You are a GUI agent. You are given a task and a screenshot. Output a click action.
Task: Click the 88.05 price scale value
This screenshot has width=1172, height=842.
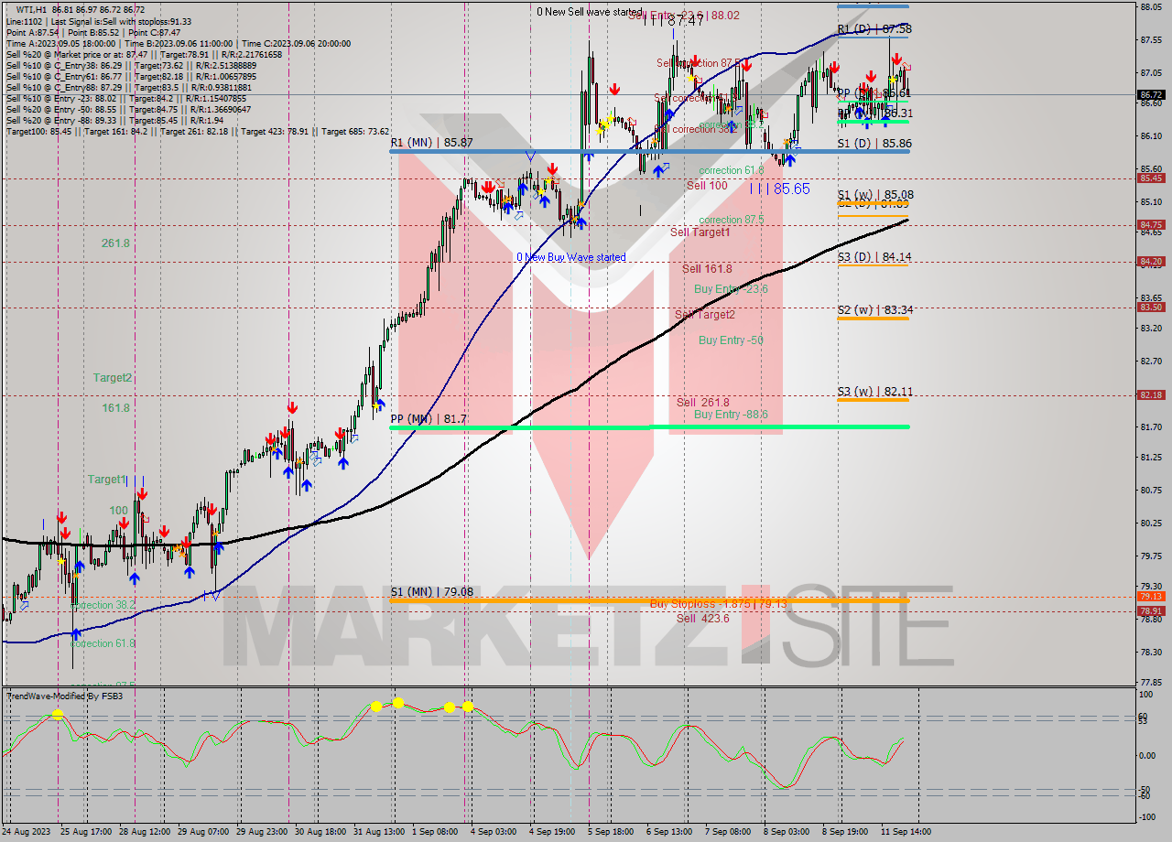coord(1152,7)
